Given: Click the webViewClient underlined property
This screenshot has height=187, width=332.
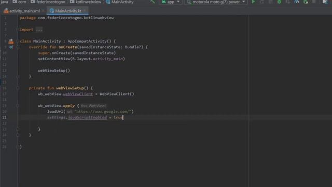Looking at the screenshot, I should point(78,94).
